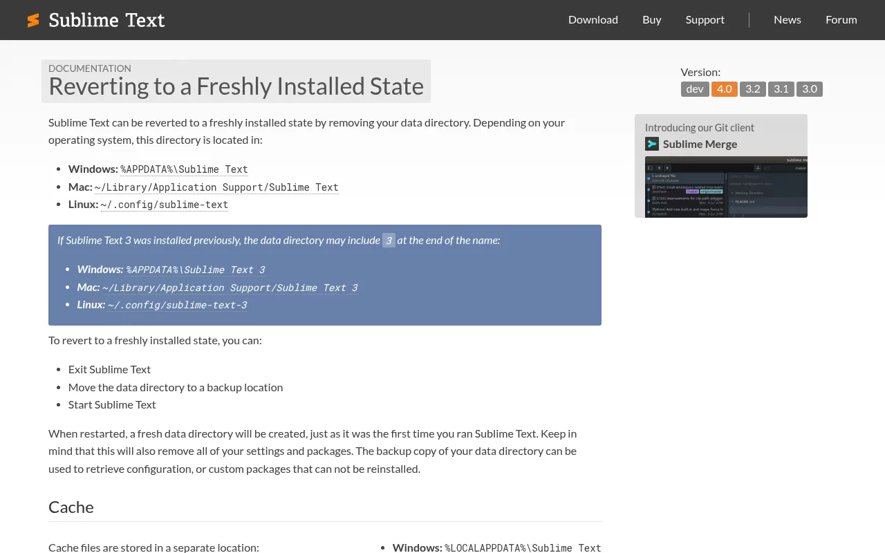Click the Linux path ~/.config/sublime-text
Viewport: 885px width, 553px height.
coord(165,205)
